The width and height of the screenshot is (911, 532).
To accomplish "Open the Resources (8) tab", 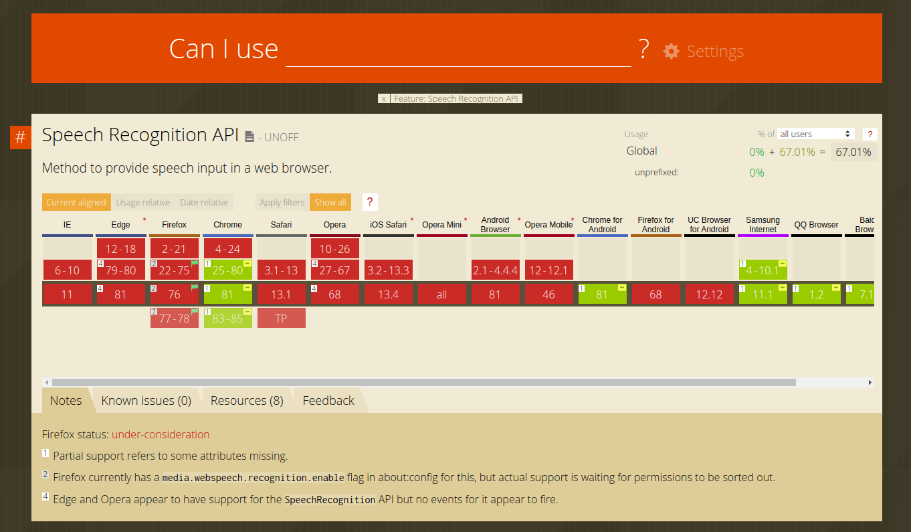I will 247,400.
